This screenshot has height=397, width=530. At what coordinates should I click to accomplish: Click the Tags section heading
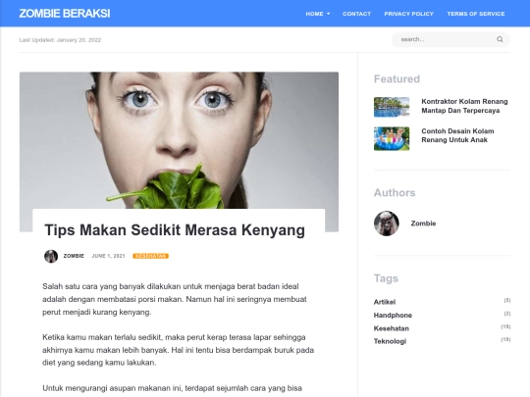coord(386,278)
